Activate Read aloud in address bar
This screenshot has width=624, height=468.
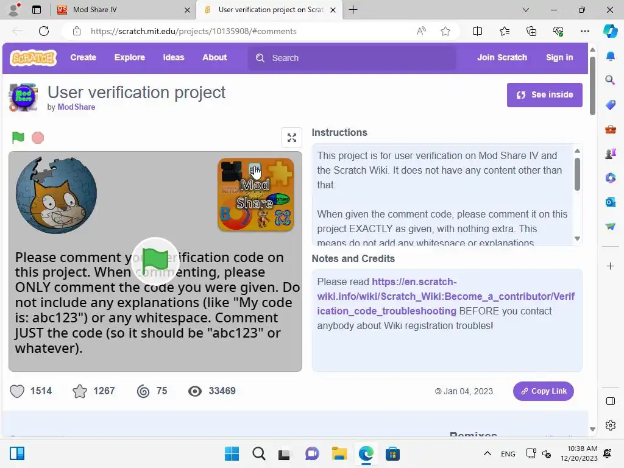pos(421,31)
